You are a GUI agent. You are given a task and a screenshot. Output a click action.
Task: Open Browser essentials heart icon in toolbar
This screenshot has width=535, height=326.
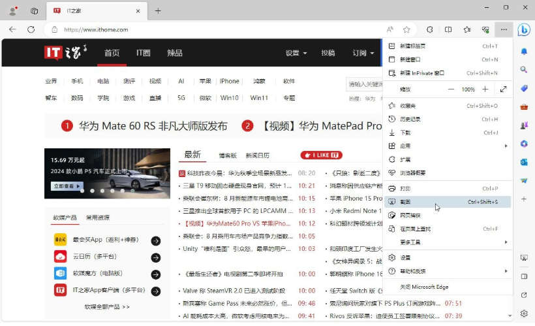click(x=485, y=29)
